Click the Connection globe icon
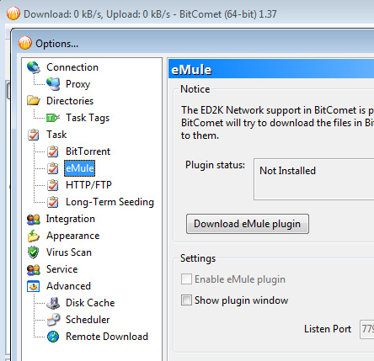 coord(34,67)
